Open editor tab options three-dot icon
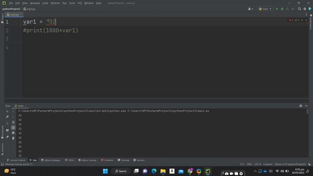 [306, 15]
